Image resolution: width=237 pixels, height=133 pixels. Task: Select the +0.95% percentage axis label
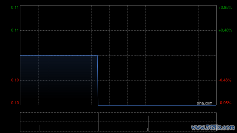point(225,7)
